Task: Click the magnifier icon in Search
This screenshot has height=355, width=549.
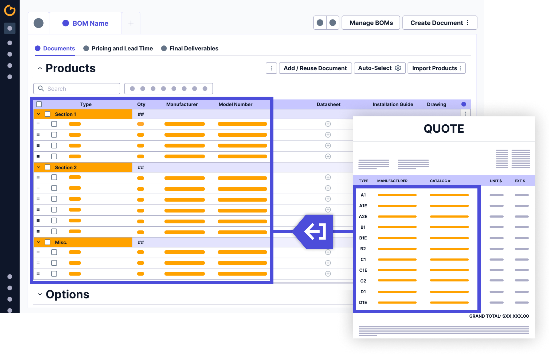Action: tap(41, 88)
